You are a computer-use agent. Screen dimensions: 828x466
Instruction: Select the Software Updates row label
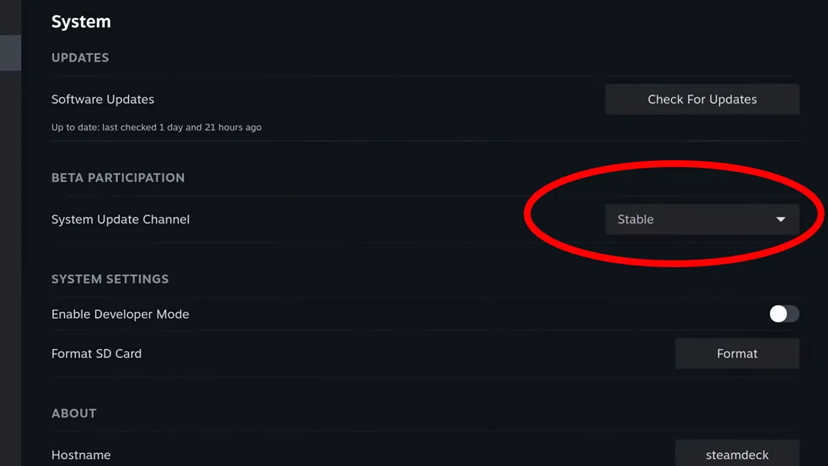click(x=103, y=99)
